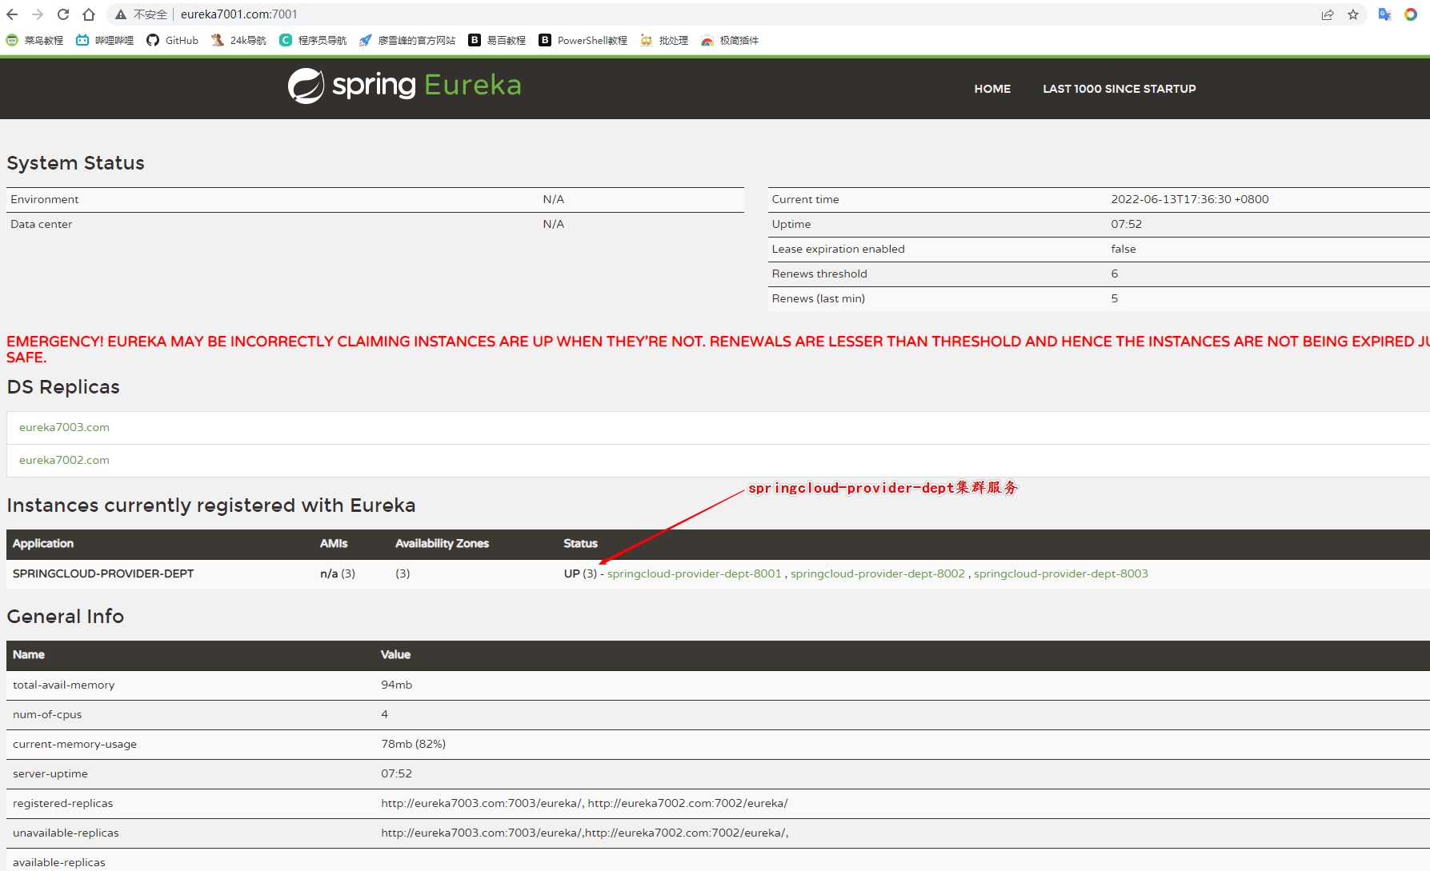
Task: Click the browser forward arrow
Action: pyautogui.click(x=38, y=14)
